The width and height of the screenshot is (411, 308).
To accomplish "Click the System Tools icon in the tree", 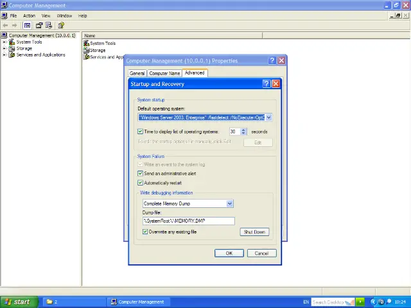I will point(12,42).
